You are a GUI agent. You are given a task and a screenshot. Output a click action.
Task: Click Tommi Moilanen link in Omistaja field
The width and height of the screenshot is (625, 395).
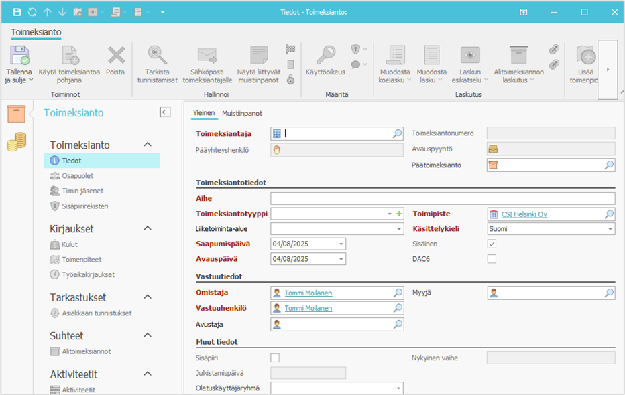coord(308,293)
